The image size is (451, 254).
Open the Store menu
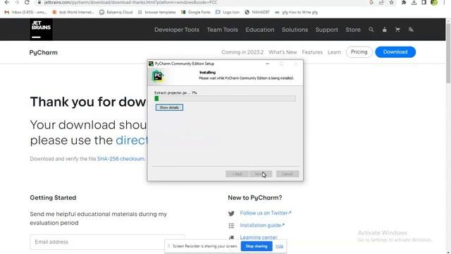[353, 30]
